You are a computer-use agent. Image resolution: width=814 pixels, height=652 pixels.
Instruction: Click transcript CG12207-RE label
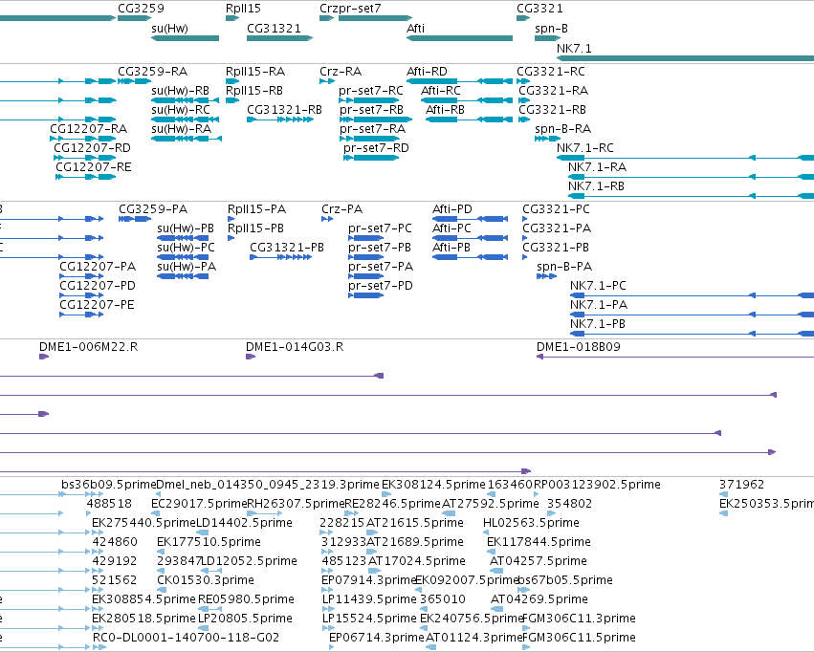click(x=94, y=167)
